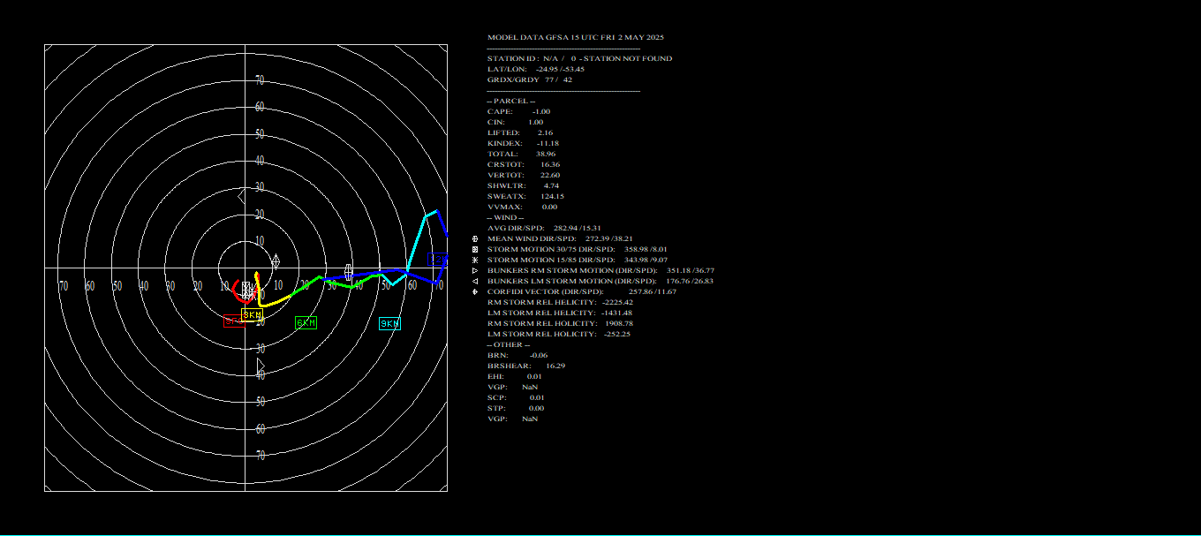Screen dimensions: 1201x536
Task: Click the blue 12KM height label
Action: pyautogui.click(x=438, y=260)
